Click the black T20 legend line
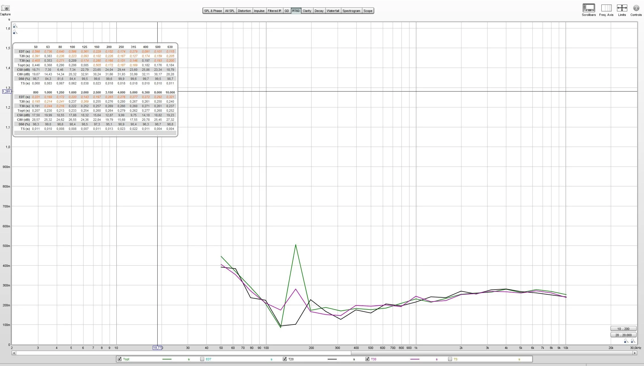 (x=332, y=359)
